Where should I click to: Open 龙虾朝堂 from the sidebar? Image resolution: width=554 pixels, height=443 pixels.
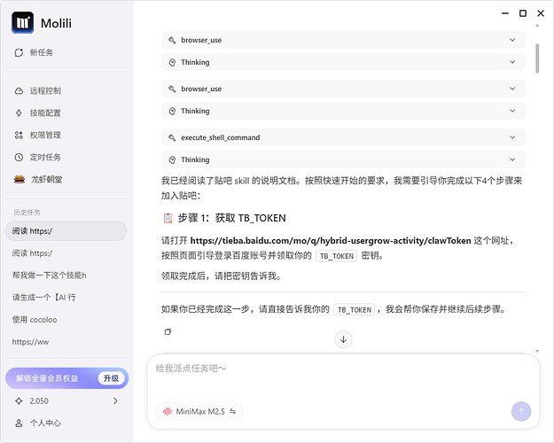(x=38, y=180)
